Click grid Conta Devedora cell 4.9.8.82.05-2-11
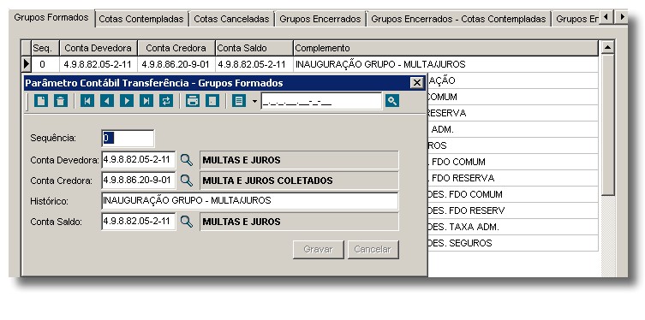645x320 pixels. point(99,64)
